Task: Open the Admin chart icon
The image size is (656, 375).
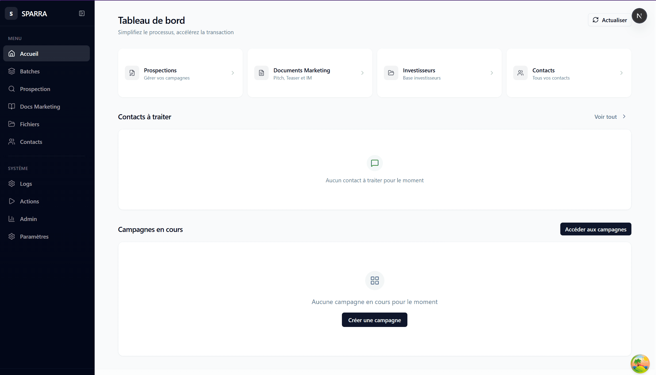Action: (x=11, y=219)
